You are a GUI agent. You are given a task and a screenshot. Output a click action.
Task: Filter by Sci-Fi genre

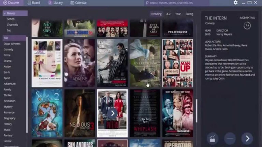click(x=7, y=72)
